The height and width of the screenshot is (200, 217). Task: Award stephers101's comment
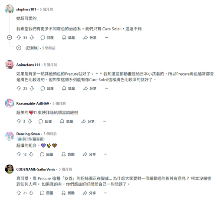tap(69, 38)
